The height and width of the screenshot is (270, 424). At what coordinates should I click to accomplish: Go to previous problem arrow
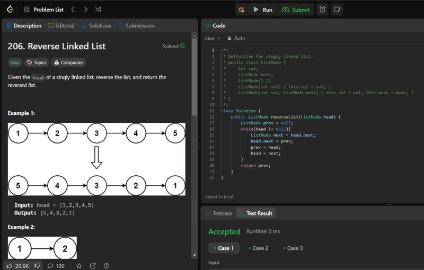[x=73, y=10]
